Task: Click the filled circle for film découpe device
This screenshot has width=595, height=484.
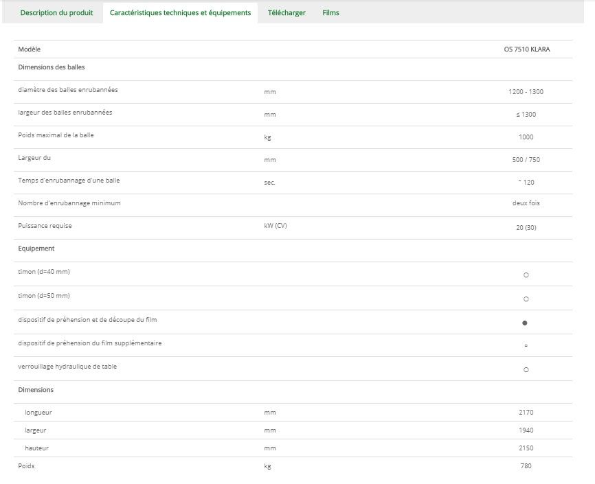Action: [526, 323]
